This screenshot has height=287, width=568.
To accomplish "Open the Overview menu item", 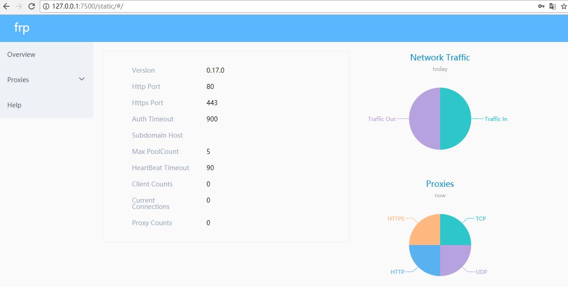I will click(47, 55).
